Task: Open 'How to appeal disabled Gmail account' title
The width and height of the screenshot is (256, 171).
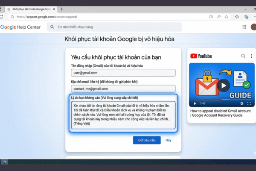Action: pyautogui.click(x=221, y=113)
